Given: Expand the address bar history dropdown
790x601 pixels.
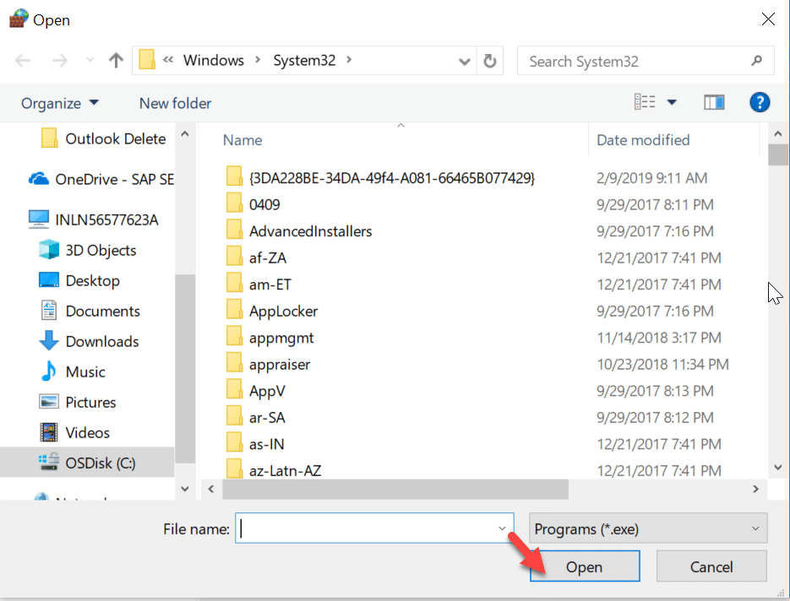Looking at the screenshot, I should (465, 62).
